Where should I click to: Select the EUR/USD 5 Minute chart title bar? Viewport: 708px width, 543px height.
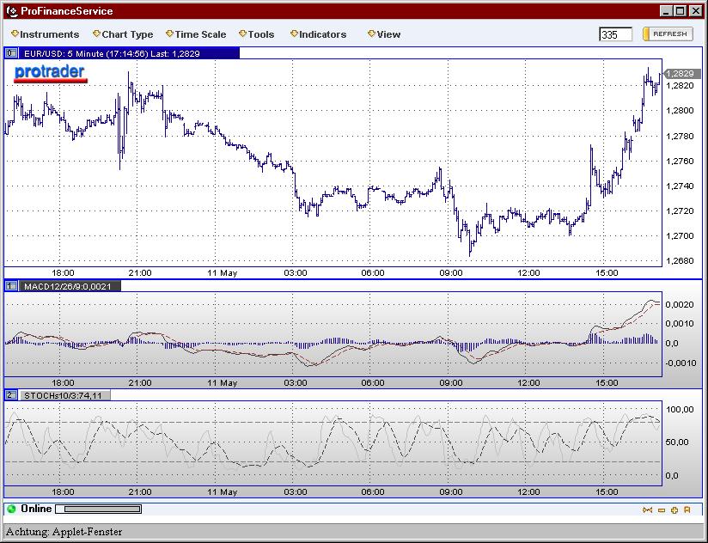pyautogui.click(x=129, y=53)
